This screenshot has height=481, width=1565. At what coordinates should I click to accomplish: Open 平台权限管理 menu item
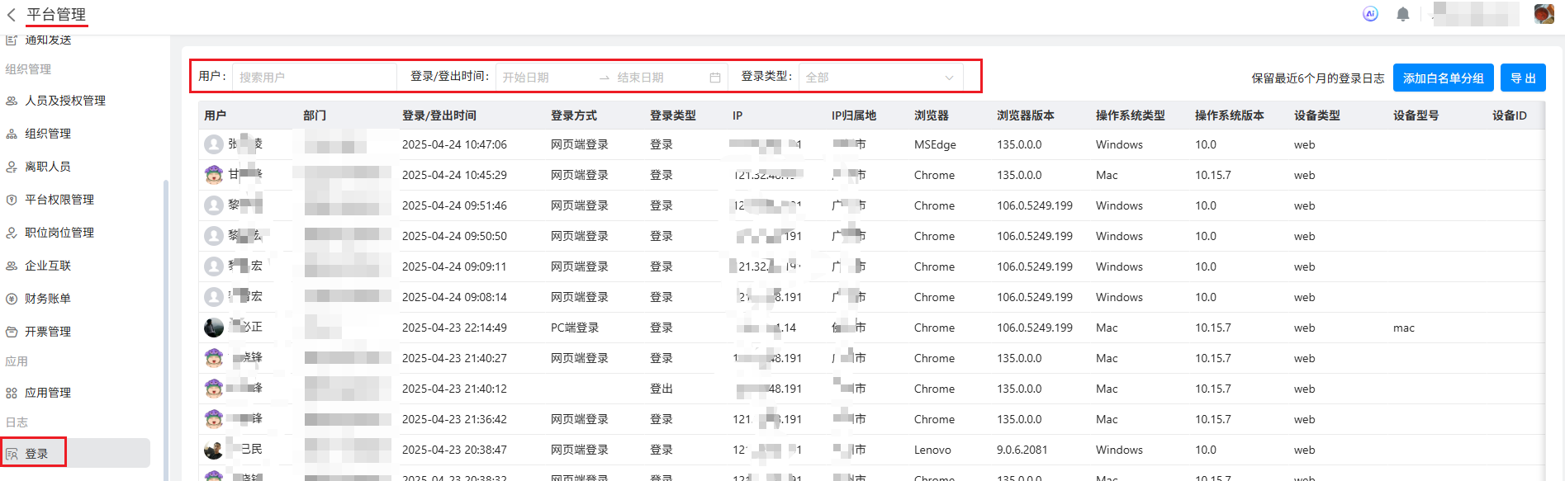click(59, 200)
